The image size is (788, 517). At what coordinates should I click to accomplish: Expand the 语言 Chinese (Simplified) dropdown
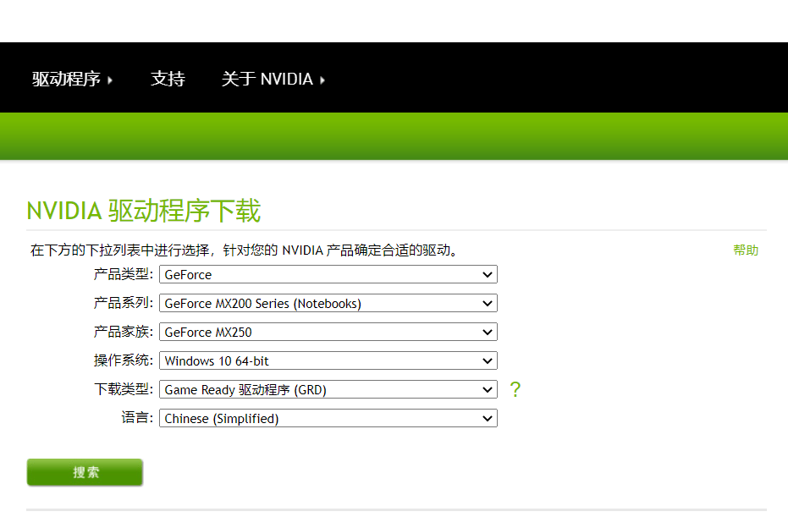pos(328,418)
